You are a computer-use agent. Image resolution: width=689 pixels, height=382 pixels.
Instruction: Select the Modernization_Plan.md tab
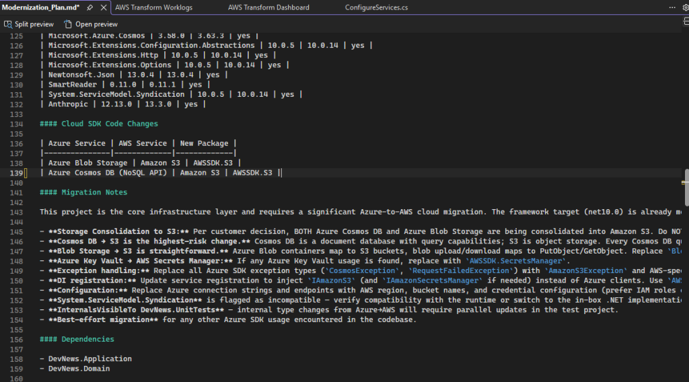click(x=40, y=7)
